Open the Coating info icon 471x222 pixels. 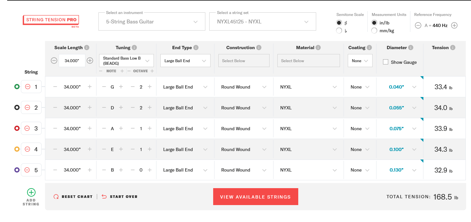coord(369,48)
